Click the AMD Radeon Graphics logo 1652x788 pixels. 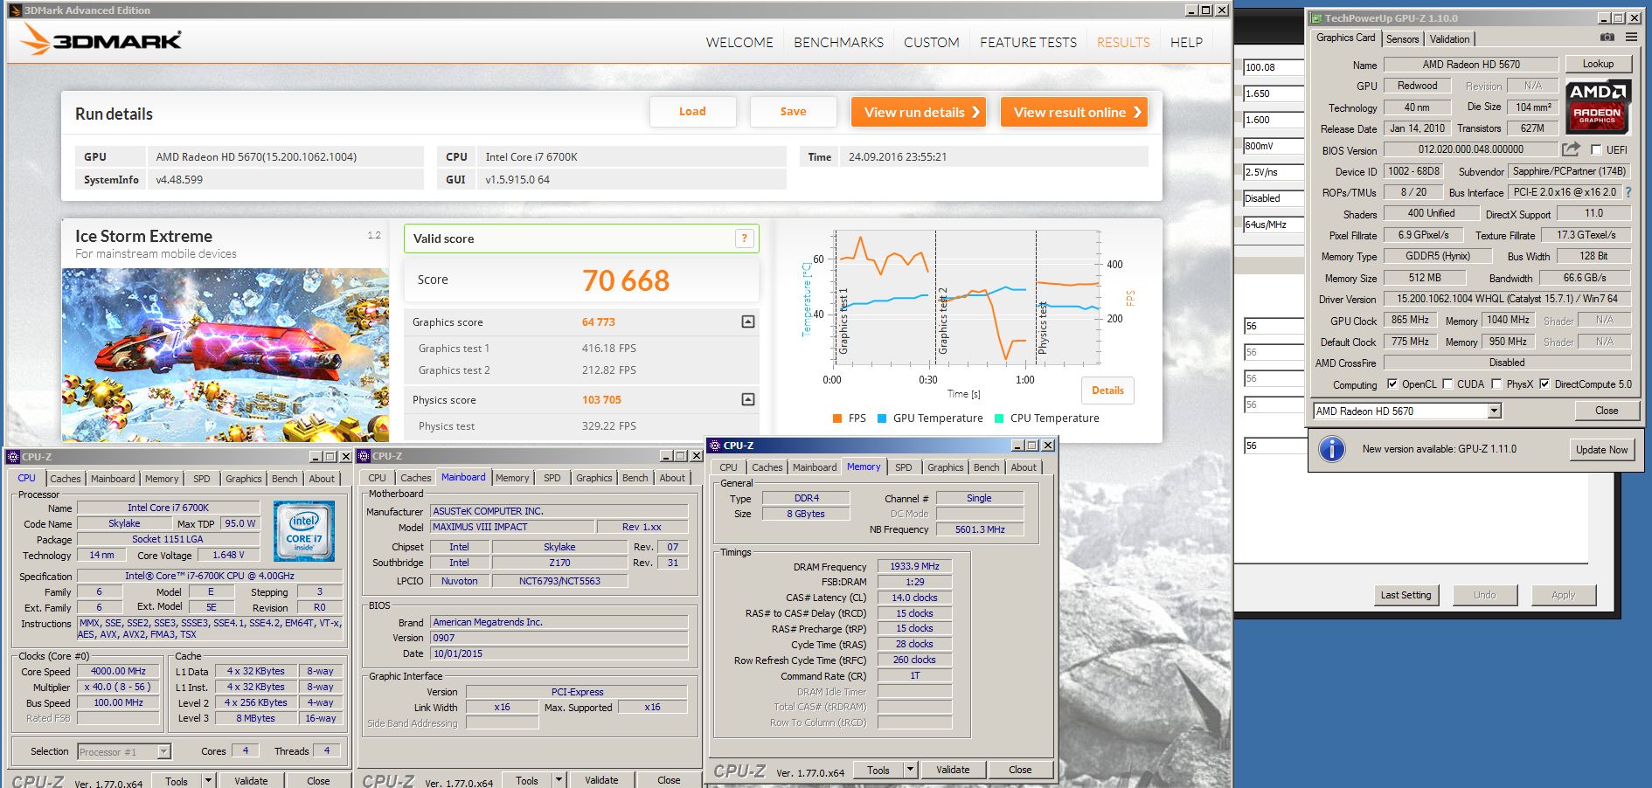[x=1598, y=107]
